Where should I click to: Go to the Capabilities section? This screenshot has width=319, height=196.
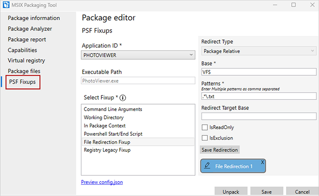[x=22, y=50]
